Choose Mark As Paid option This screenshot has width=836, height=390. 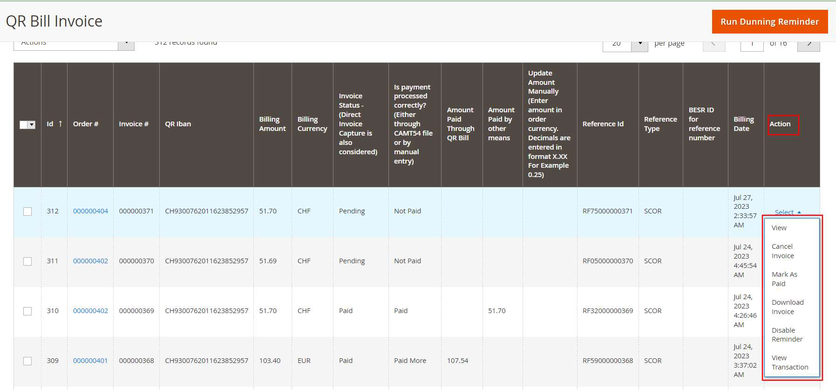(x=784, y=279)
